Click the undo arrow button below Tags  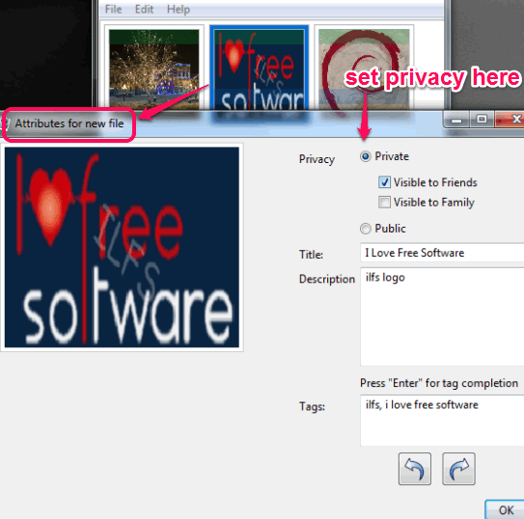(415, 469)
